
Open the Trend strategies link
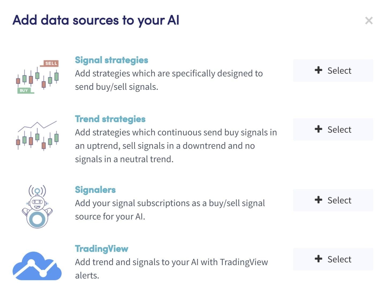pos(110,119)
